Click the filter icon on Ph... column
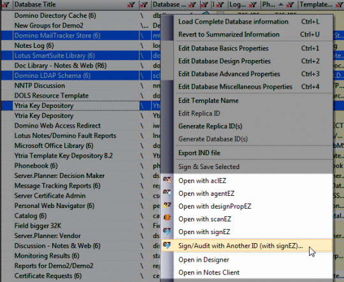This screenshot has height=282, width=344. [290, 4]
